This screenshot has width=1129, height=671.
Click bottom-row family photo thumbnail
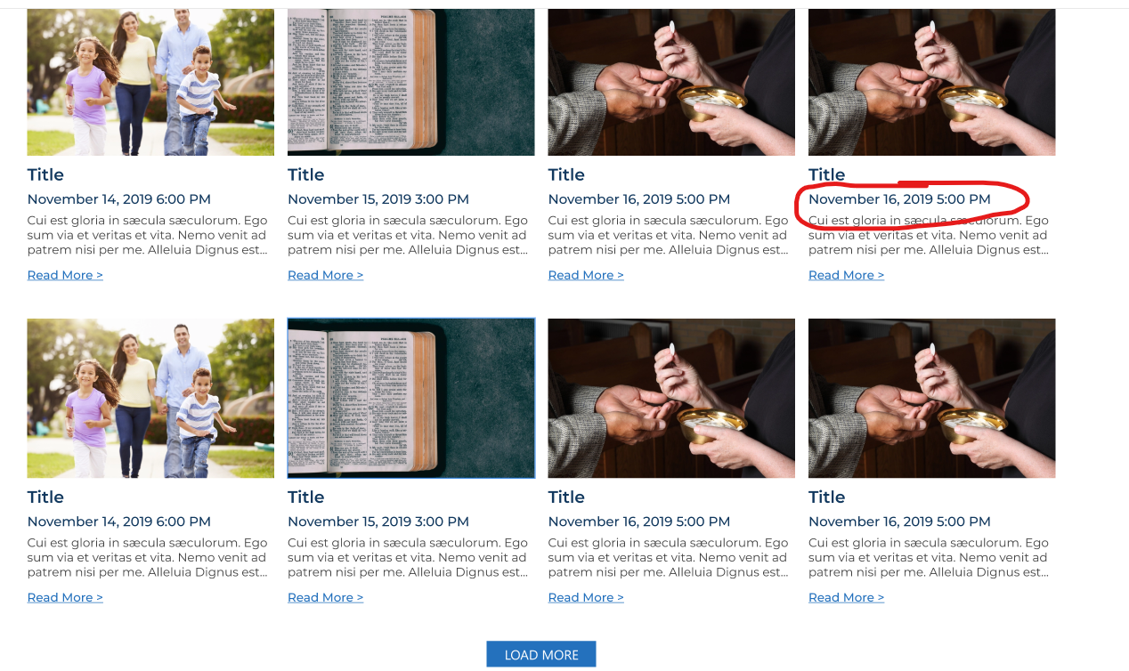tap(150, 398)
